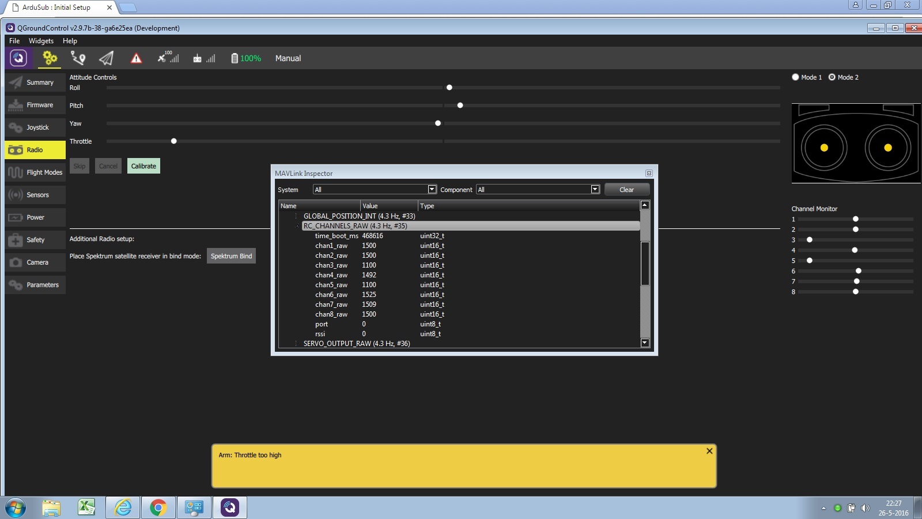The height and width of the screenshot is (519, 922).
Task: Open the File menu
Action: (x=14, y=41)
